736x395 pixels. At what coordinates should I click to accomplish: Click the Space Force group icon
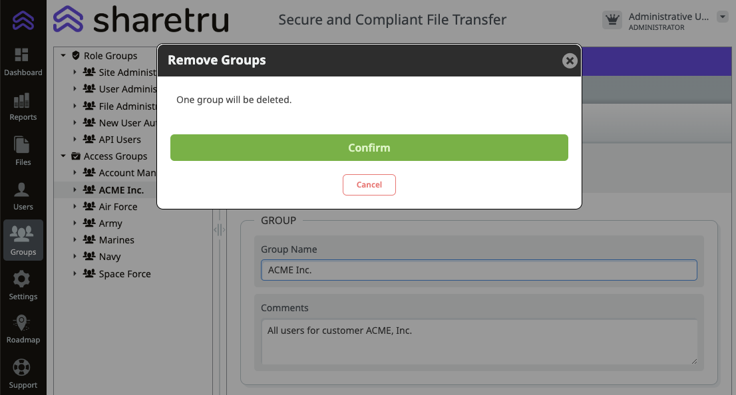pos(89,273)
